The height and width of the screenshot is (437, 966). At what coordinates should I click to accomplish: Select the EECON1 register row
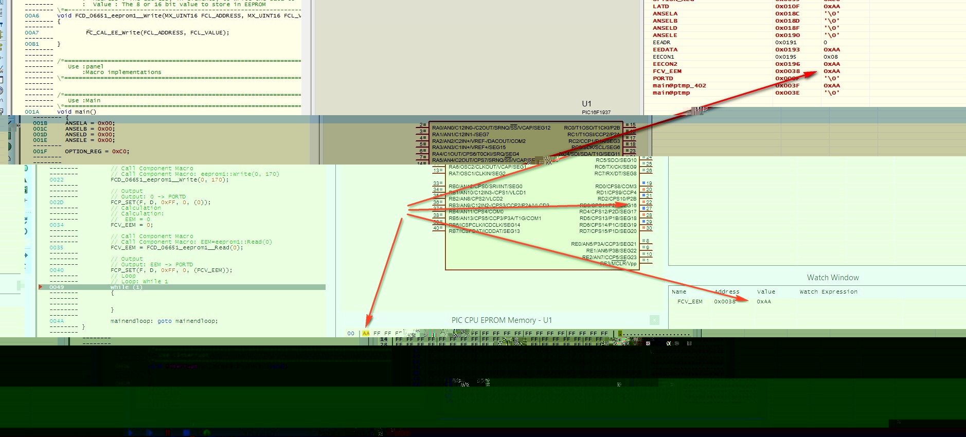805,57
